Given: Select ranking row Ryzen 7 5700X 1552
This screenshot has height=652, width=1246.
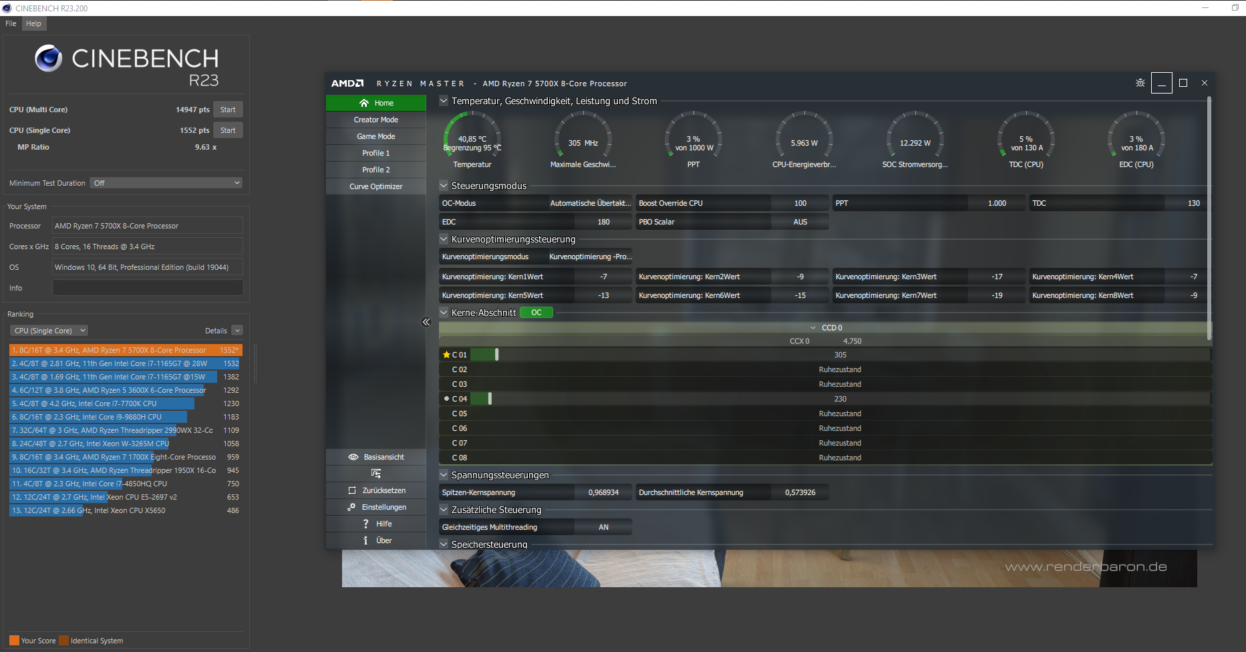Looking at the screenshot, I should (x=126, y=350).
